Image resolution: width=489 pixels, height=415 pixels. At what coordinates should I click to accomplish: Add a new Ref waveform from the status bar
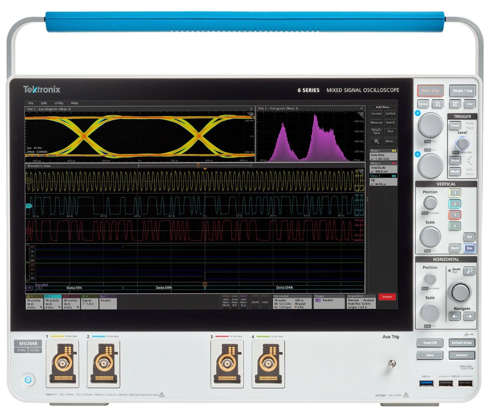235,302
